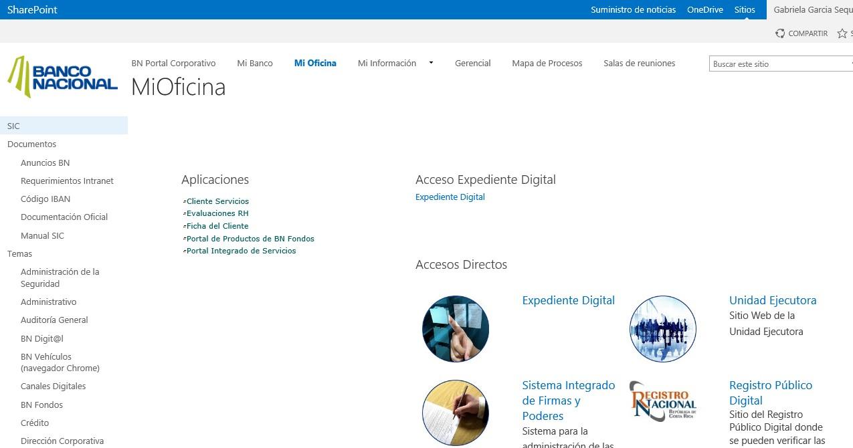Image resolution: width=853 pixels, height=448 pixels.
Task: Open the Unidad Ejecutora round thumbnail
Action: pyautogui.click(x=663, y=329)
